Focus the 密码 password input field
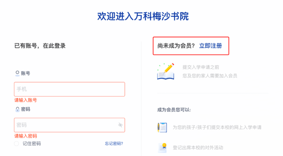This screenshot has width=283, height=156. pyautogui.click(x=69, y=125)
